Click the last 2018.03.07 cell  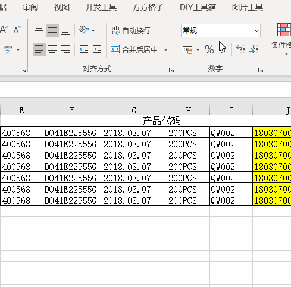(x=134, y=200)
